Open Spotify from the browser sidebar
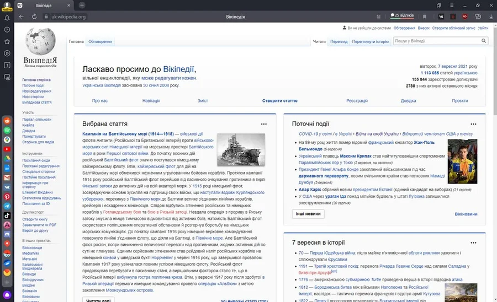Screen dimensions: 497x302 click(x=7, y=130)
